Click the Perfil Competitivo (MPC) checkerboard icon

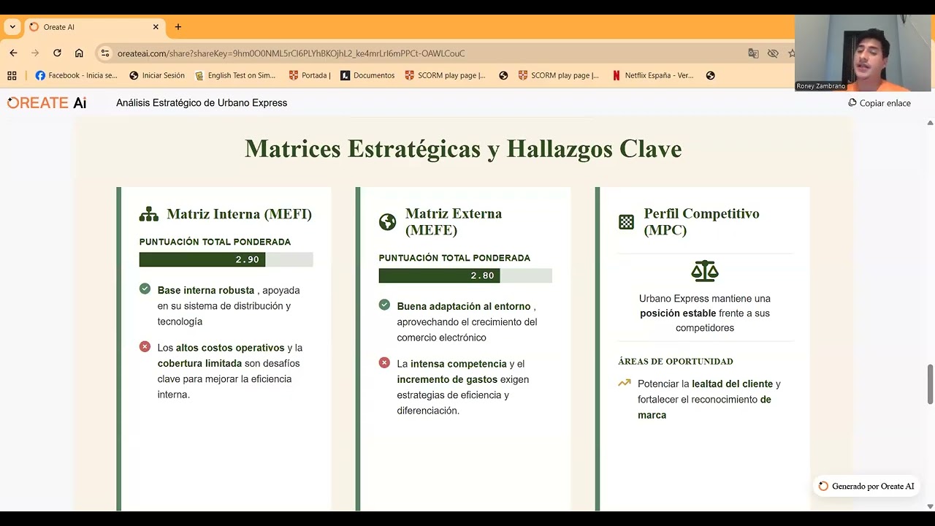pyautogui.click(x=626, y=222)
